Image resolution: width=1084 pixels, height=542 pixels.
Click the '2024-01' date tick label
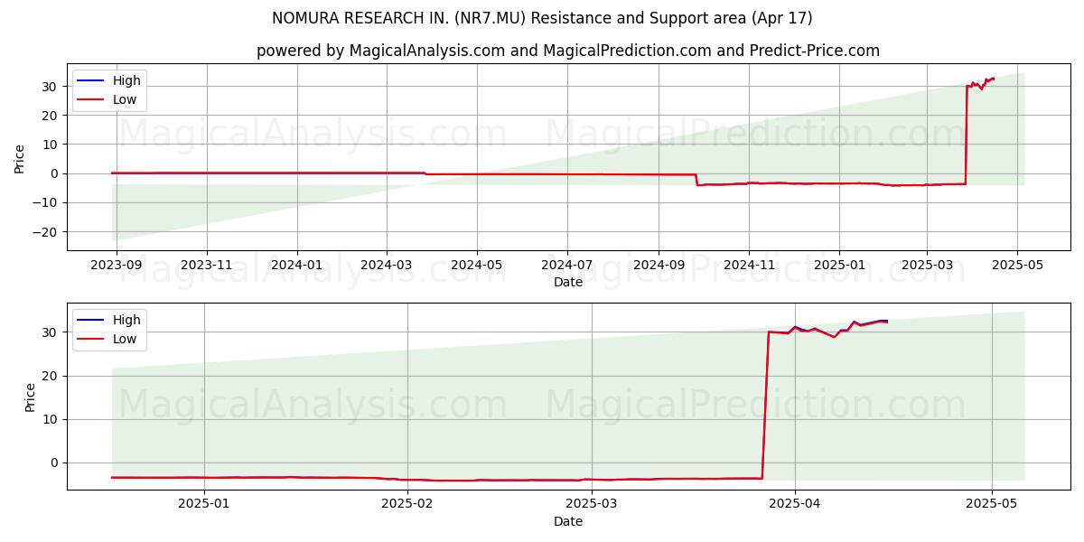pos(297,265)
